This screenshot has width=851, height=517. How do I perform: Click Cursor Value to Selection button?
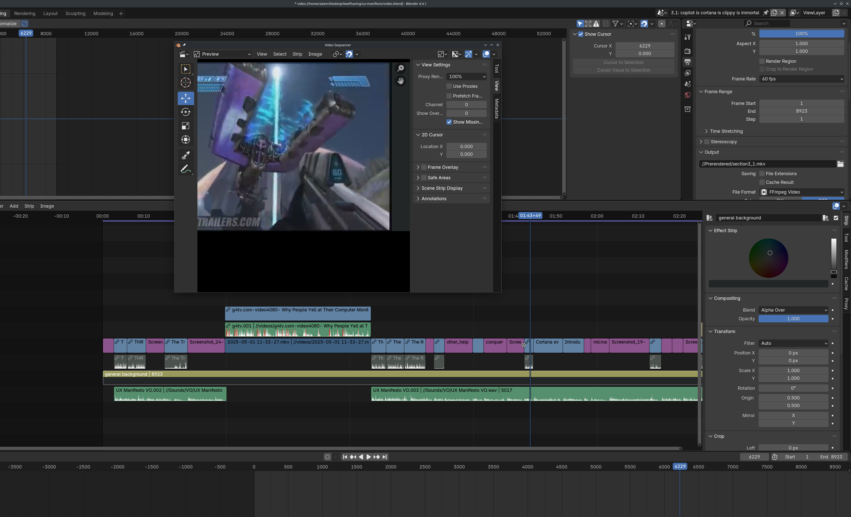(623, 70)
